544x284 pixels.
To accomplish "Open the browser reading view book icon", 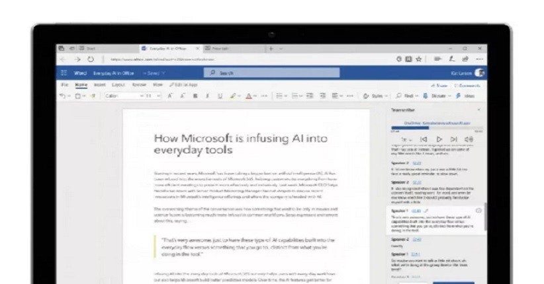I will click(x=409, y=59).
